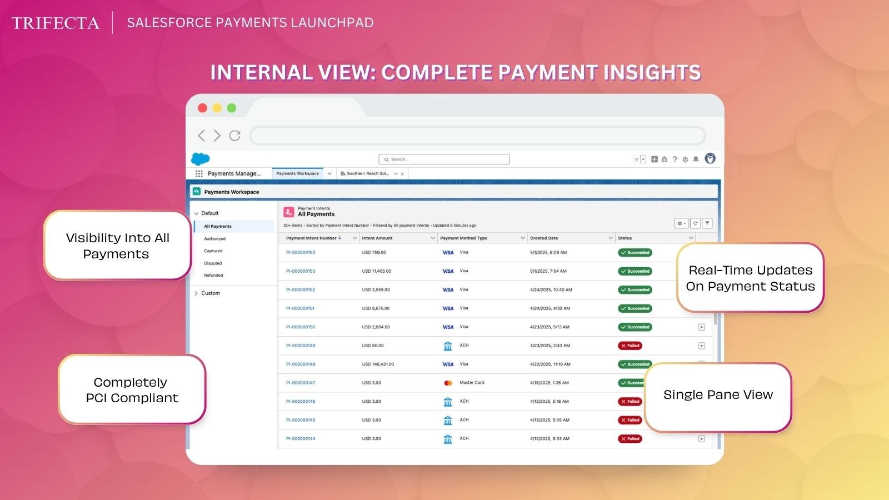Open list view controls gear dropdown
The image size is (889, 500).
point(681,223)
